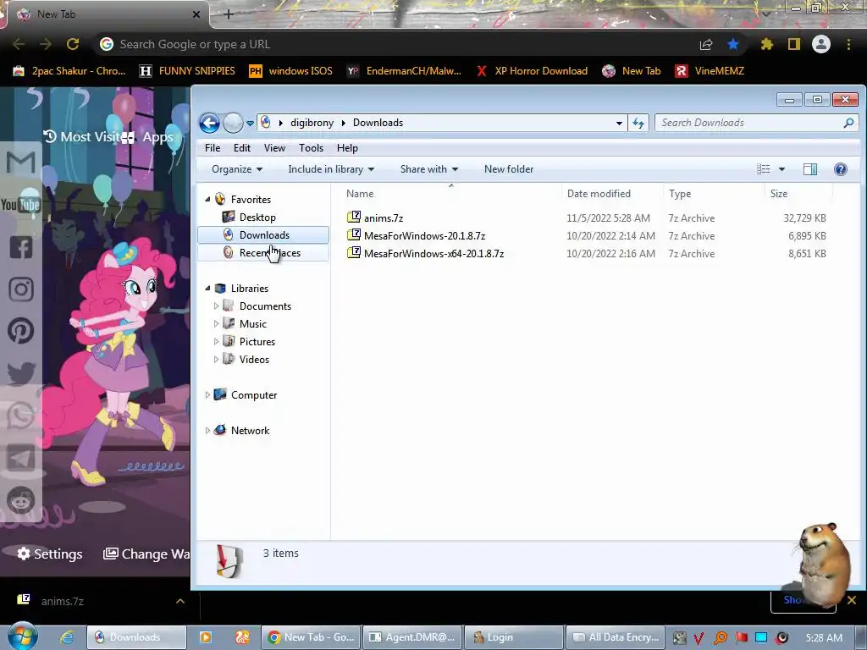Image resolution: width=867 pixels, height=650 pixels.
Task: Click the breadcrumb digibrony segment
Action: pos(312,123)
